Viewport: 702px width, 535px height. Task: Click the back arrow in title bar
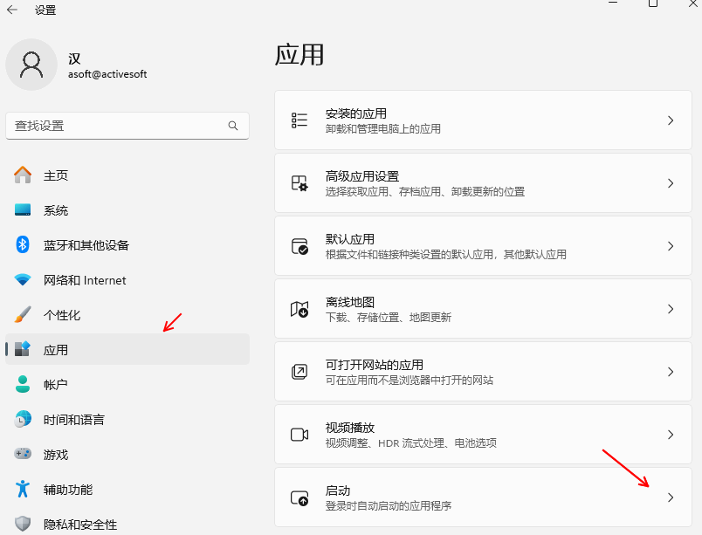(12, 10)
